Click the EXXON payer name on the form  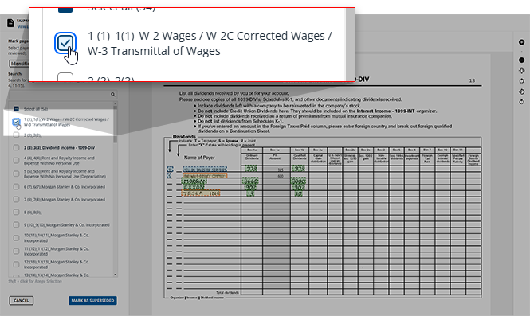click(x=194, y=187)
